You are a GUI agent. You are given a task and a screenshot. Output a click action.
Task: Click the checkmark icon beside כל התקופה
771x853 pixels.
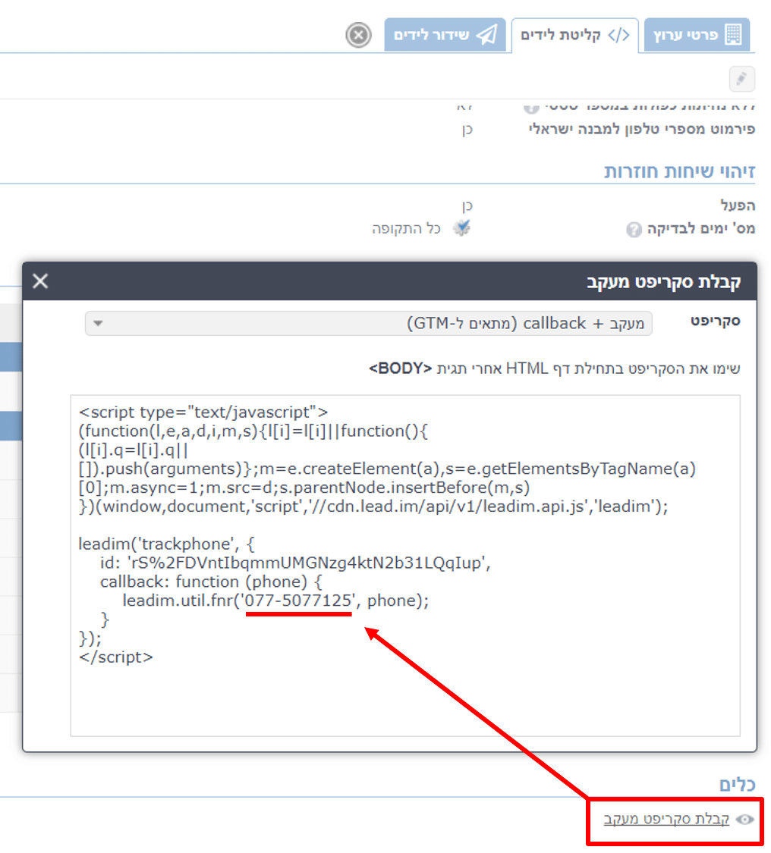tap(461, 227)
